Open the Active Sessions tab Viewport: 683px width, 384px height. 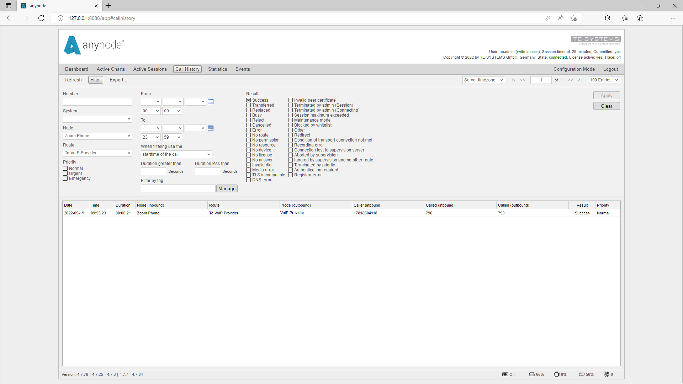tap(150, 69)
